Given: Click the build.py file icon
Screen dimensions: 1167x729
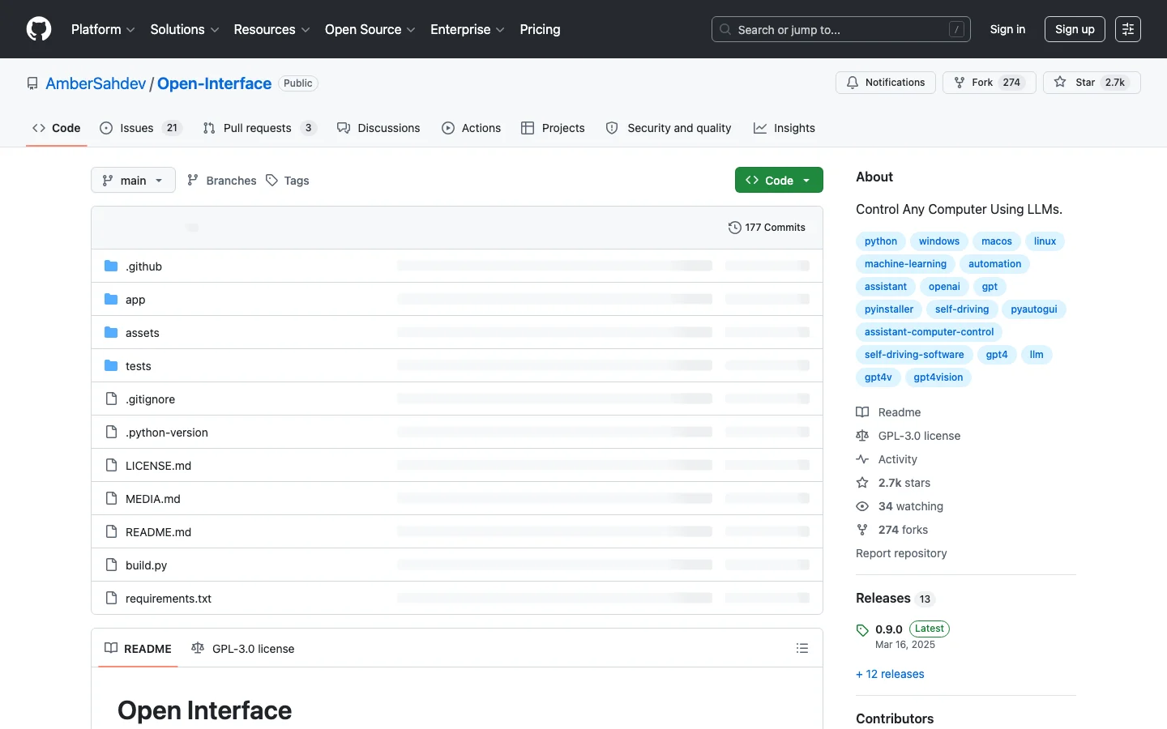Looking at the screenshot, I should (111, 565).
